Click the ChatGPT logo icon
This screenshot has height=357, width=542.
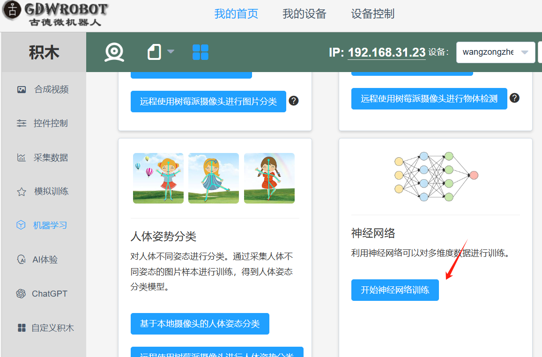pyautogui.click(x=21, y=293)
